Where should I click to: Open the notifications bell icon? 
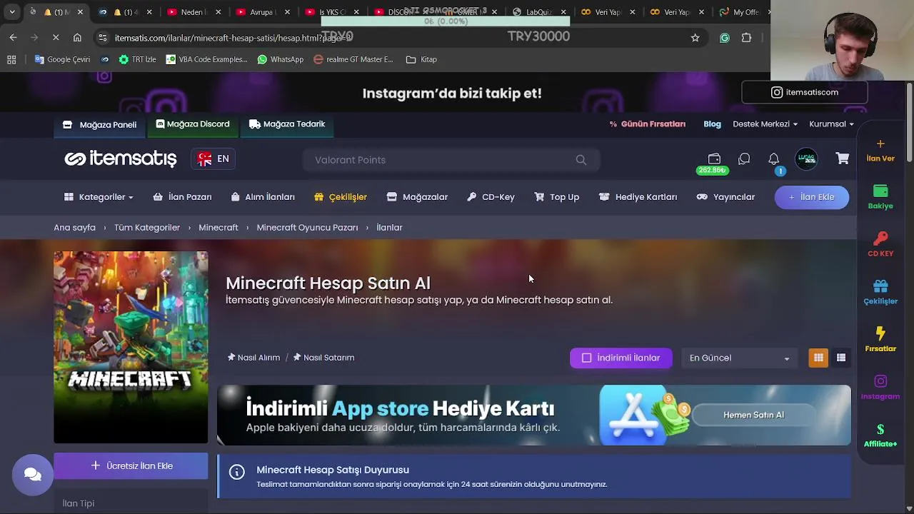tap(773, 159)
